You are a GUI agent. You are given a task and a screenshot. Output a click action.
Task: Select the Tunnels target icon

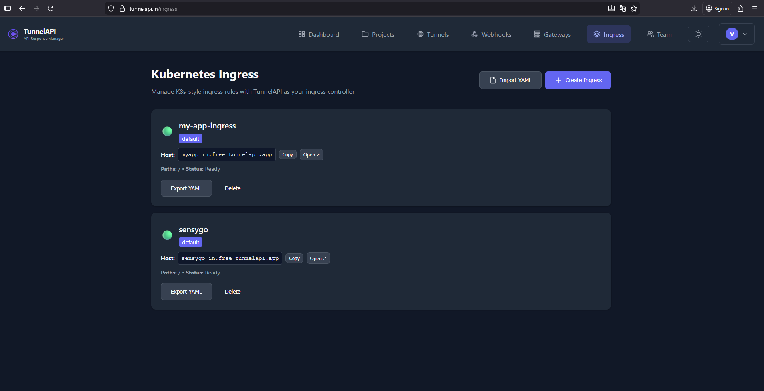coord(420,34)
